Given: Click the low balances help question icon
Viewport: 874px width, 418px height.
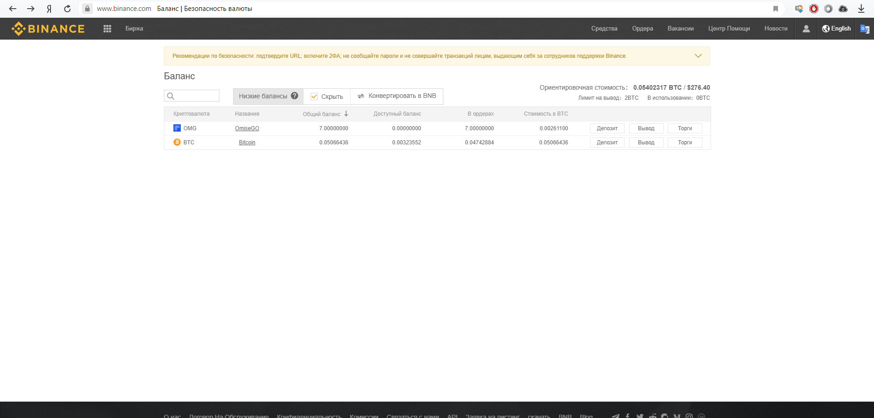Looking at the screenshot, I should point(295,96).
